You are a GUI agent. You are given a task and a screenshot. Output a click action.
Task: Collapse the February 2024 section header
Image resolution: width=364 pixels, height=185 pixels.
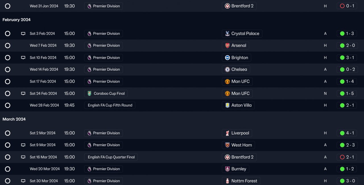[x=16, y=20]
